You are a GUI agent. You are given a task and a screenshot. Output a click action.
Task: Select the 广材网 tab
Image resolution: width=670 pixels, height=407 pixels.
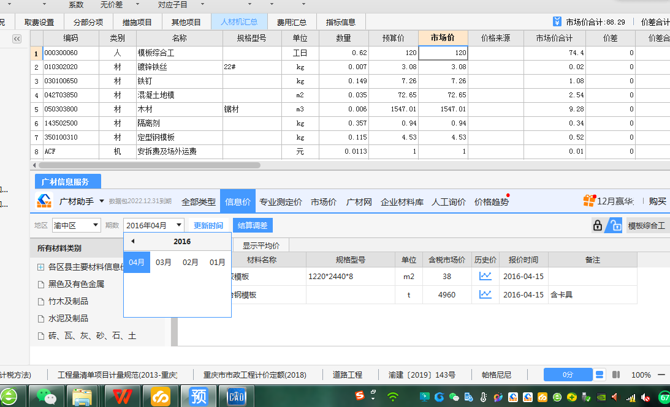coord(359,202)
